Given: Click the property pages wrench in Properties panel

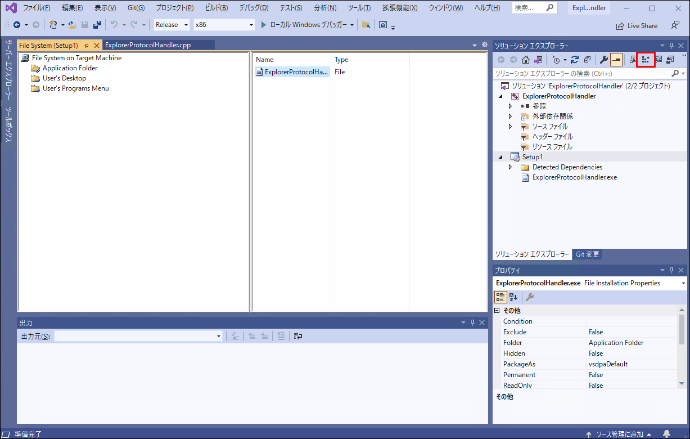Looking at the screenshot, I should [x=530, y=297].
